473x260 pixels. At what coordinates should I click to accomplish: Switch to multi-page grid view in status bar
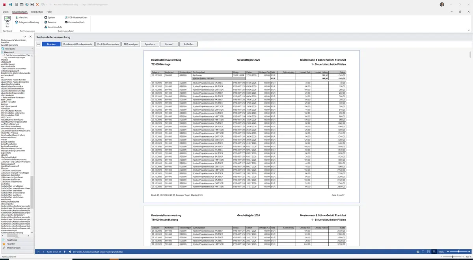coord(434,252)
